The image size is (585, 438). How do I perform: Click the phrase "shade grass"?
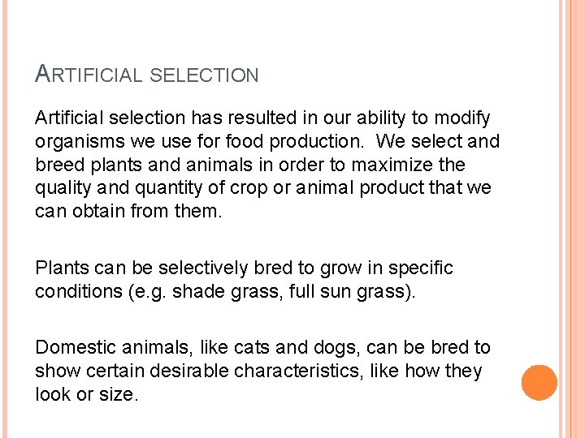205,291
